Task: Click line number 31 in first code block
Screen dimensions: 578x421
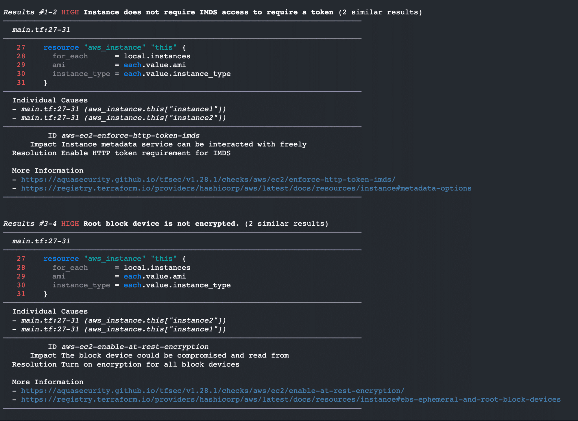Action: tap(21, 83)
